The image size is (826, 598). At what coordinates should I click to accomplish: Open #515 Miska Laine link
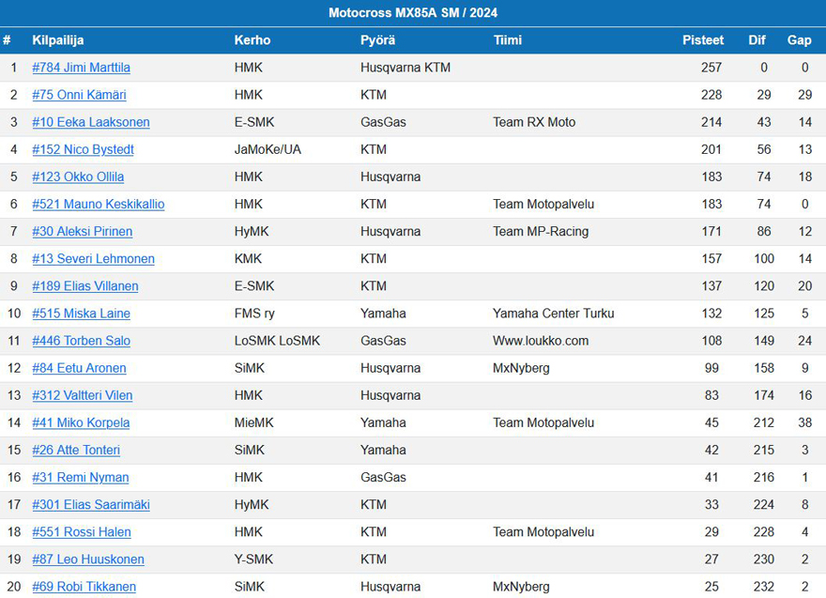81,314
